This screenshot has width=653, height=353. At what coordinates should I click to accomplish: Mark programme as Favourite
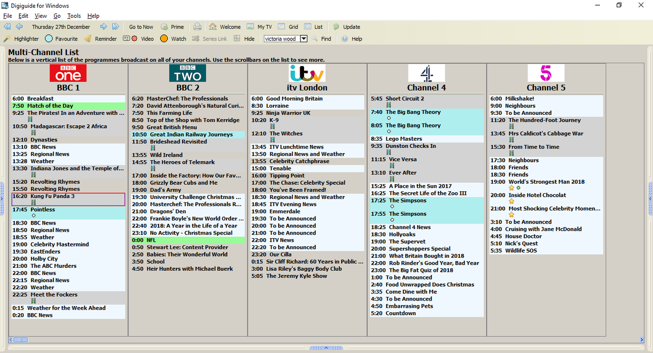[61, 39]
